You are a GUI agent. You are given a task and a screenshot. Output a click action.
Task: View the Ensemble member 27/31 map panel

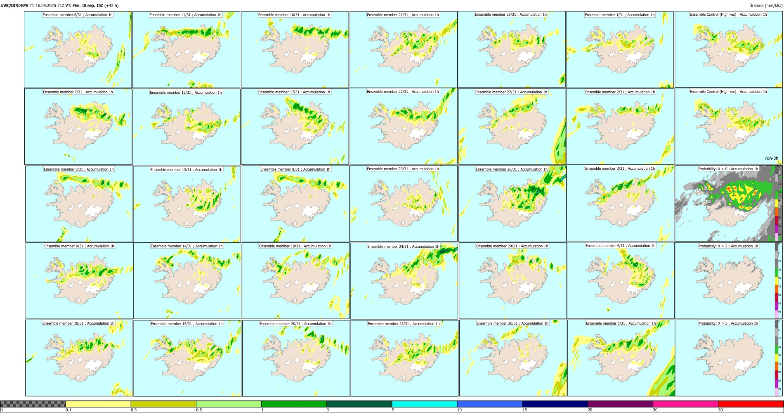[x=512, y=127]
